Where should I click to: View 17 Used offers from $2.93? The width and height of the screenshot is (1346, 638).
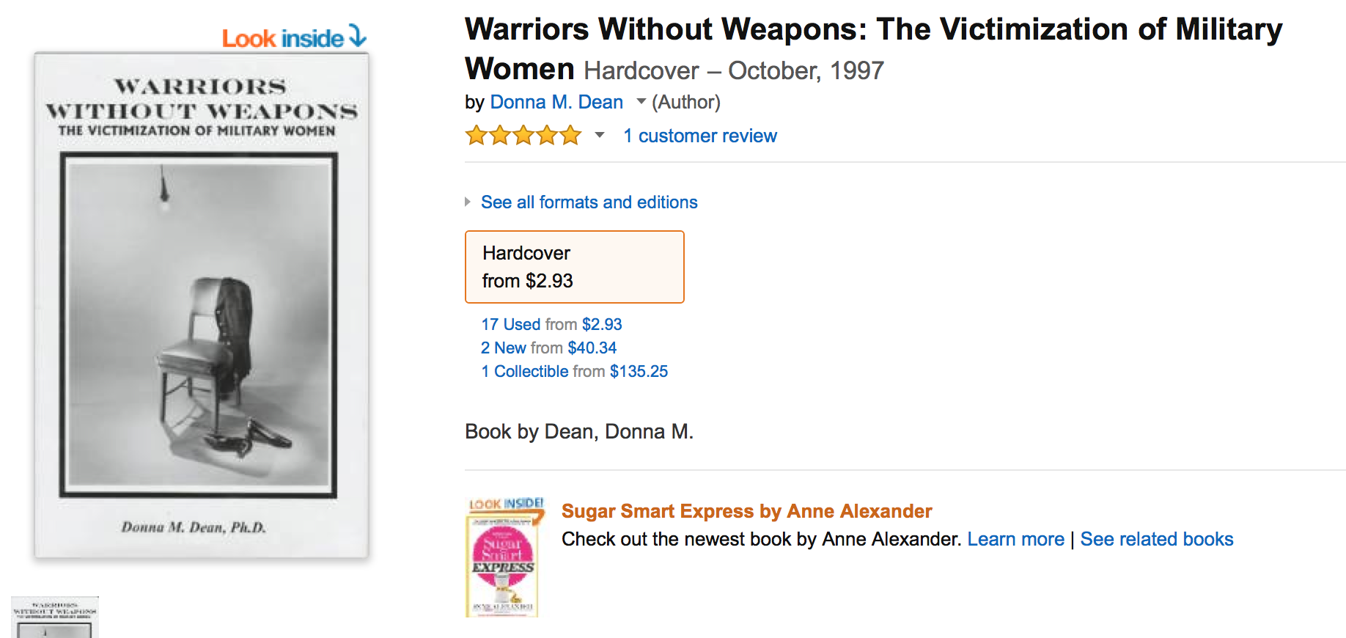[x=551, y=324]
